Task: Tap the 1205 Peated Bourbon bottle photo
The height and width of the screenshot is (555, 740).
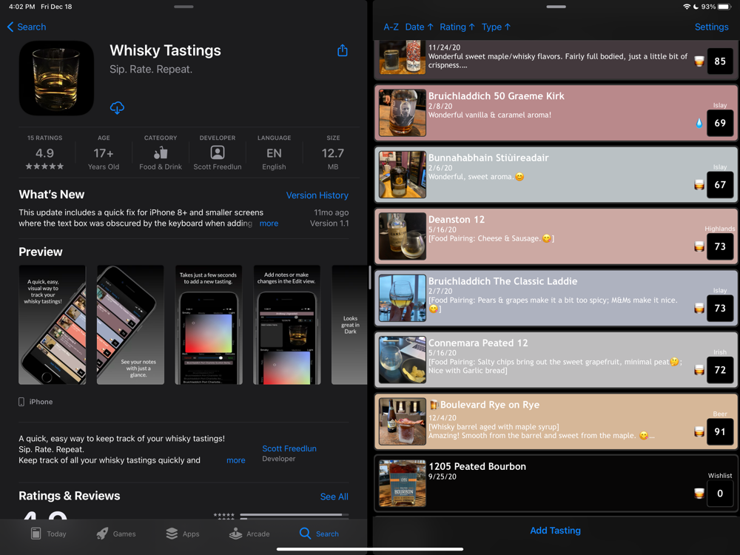Action: tap(403, 483)
